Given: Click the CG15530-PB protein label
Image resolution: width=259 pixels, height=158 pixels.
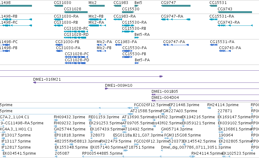Looking at the screenshot, I should pos(134,54).
